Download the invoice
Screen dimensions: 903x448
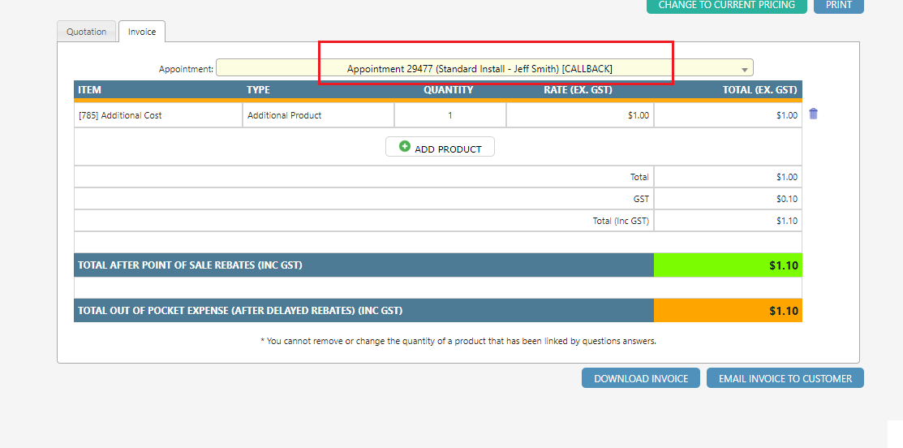[640, 378]
